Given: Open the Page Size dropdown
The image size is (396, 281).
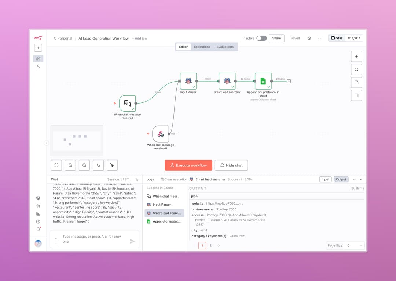Looking at the screenshot, I should 354,245.
